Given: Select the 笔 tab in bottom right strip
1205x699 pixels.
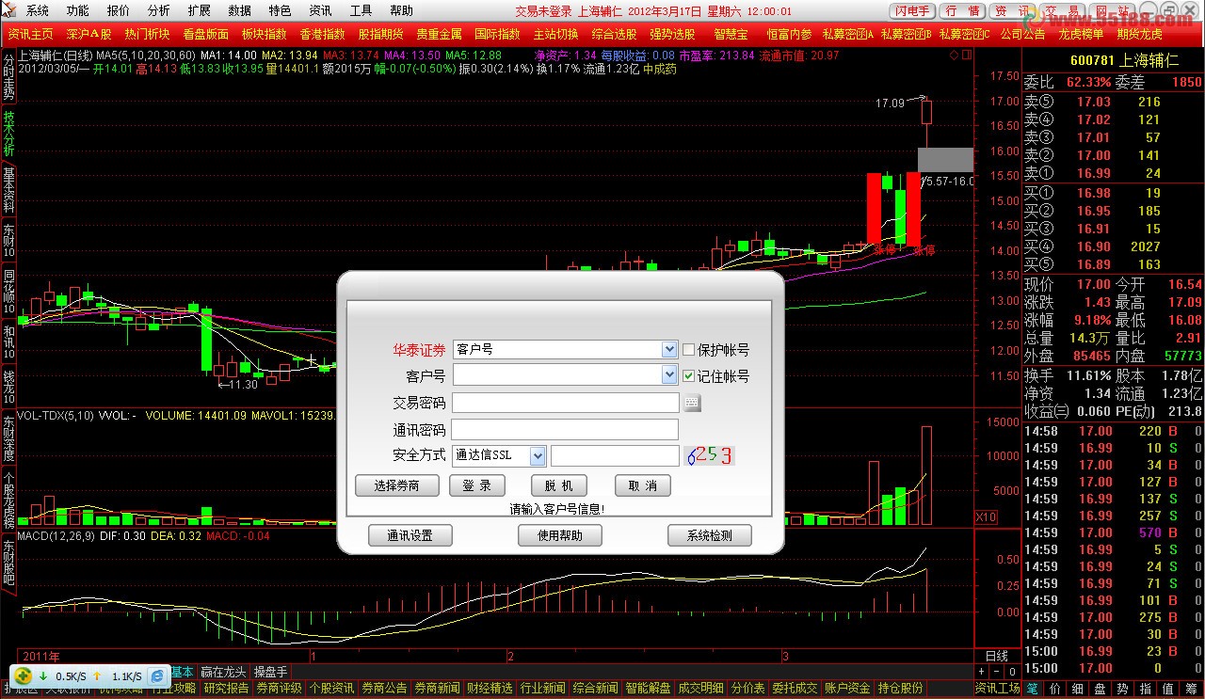Looking at the screenshot, I should point(1032,689).
